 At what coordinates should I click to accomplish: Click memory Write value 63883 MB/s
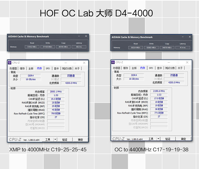[151, 48]
